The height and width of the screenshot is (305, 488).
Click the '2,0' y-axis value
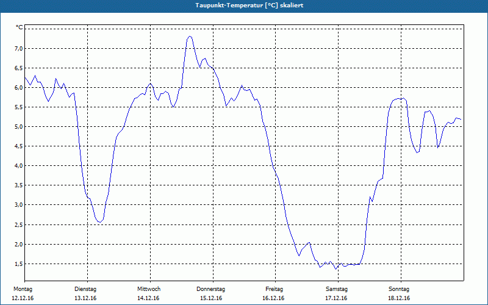pos(19,245)
